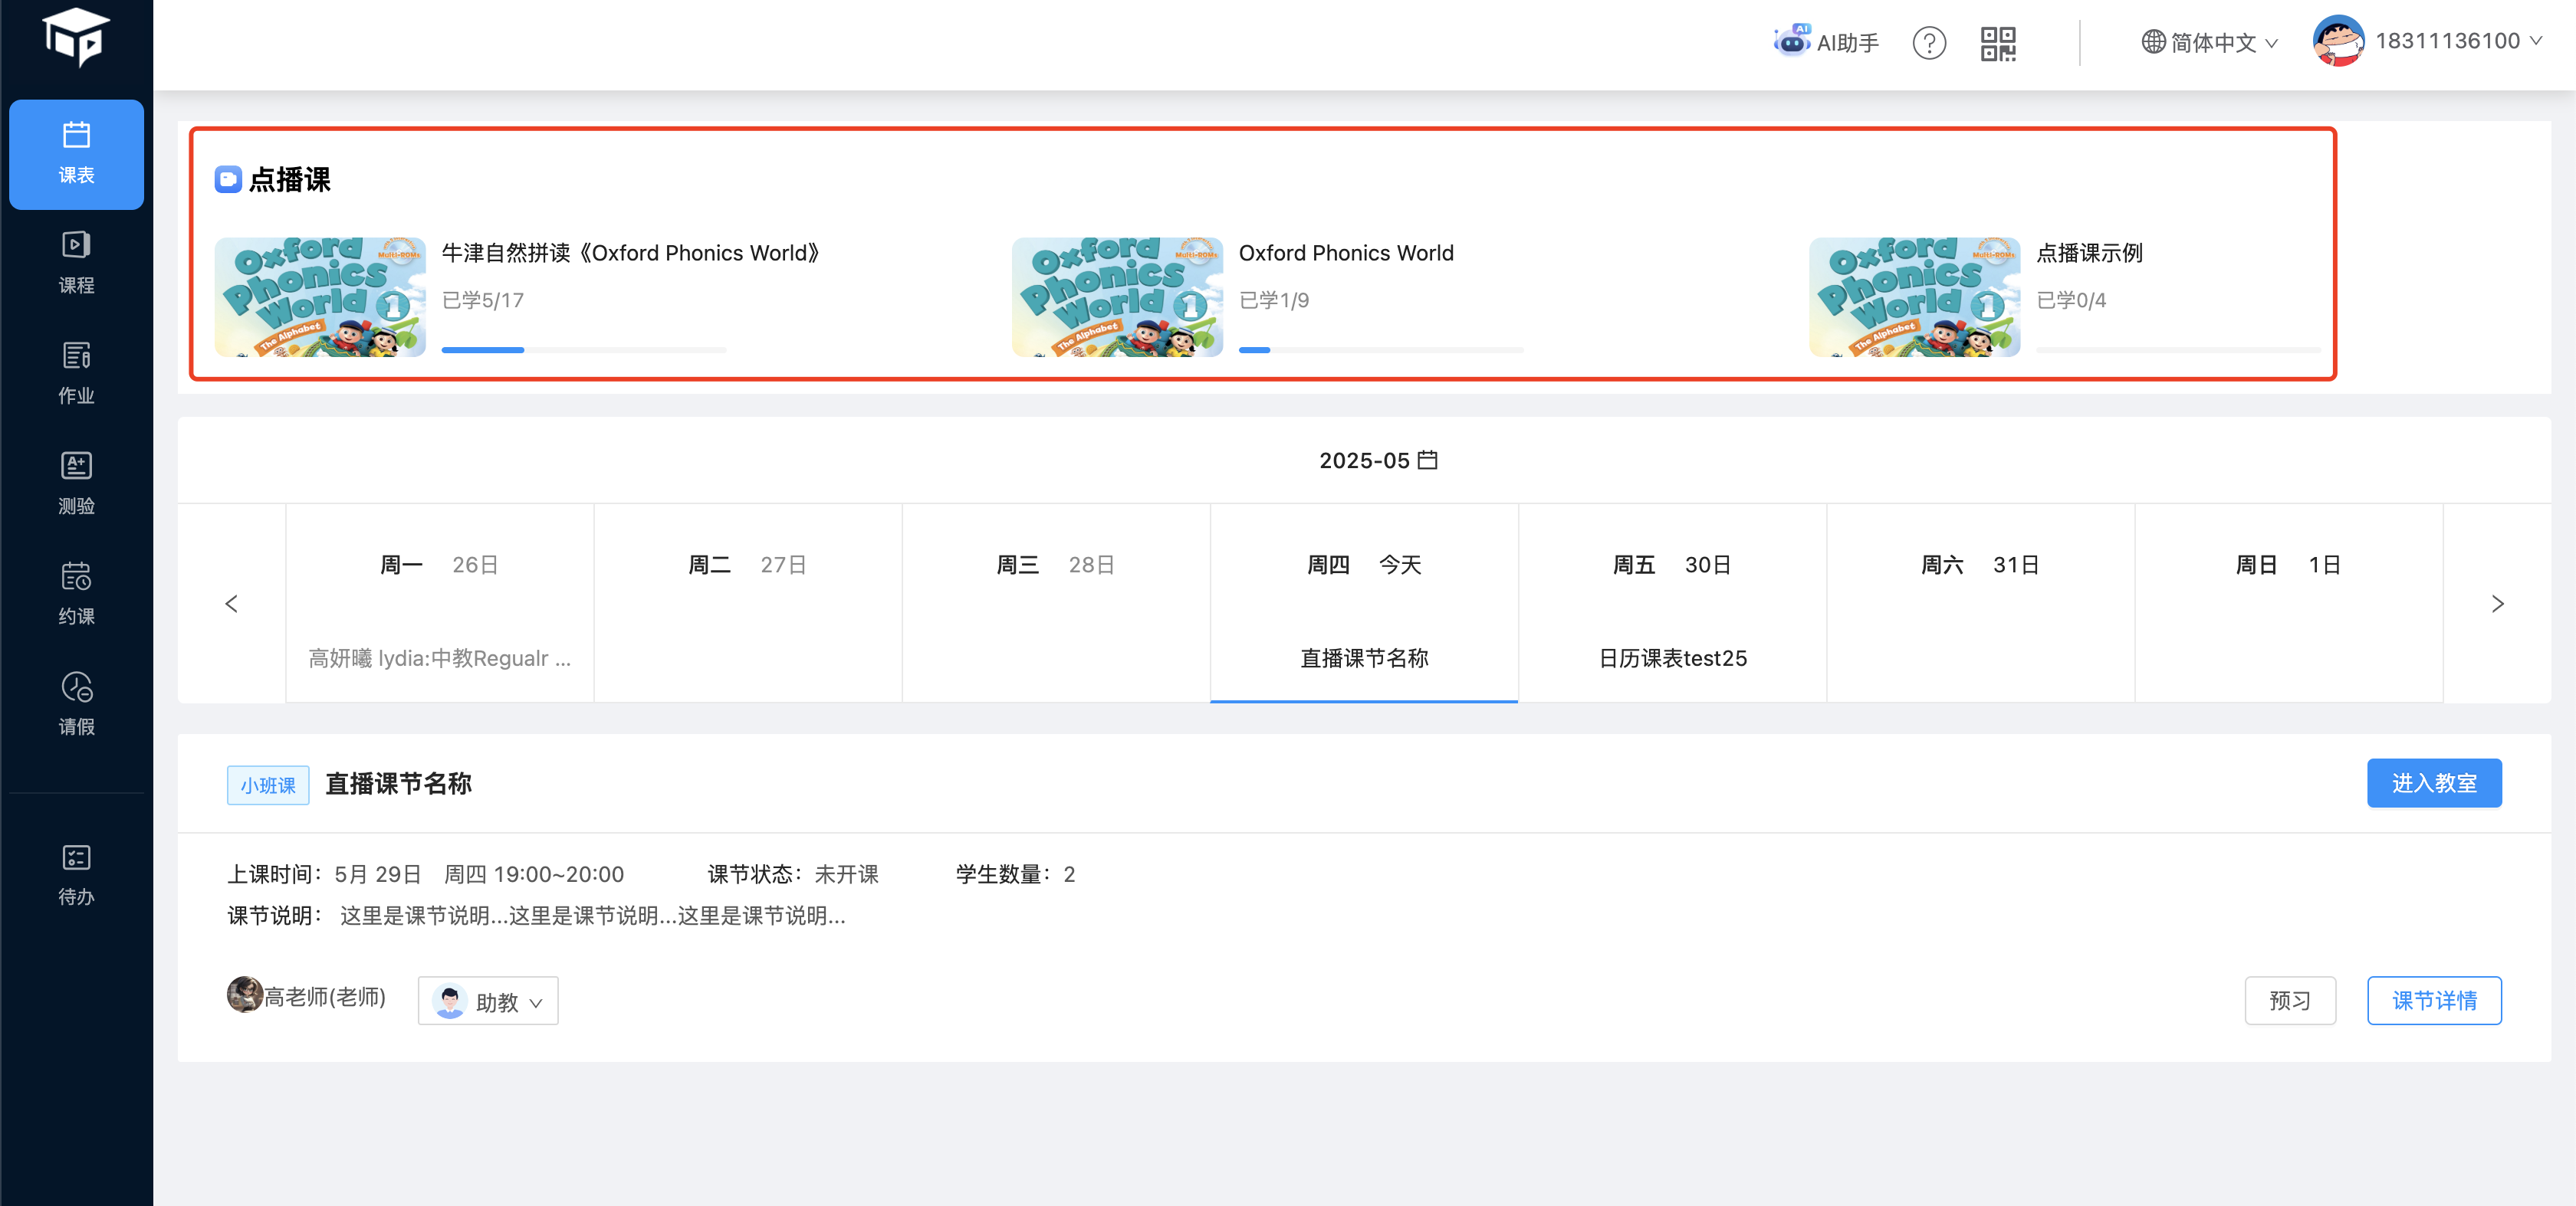Show the QR code icon
The height and width of the screenshot is (1206, 2576).
coord(1997,43)
